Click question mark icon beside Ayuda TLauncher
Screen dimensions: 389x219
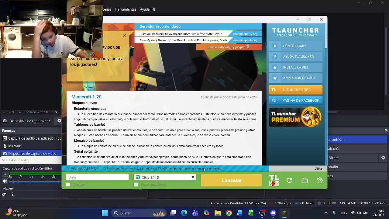point(275,57)
